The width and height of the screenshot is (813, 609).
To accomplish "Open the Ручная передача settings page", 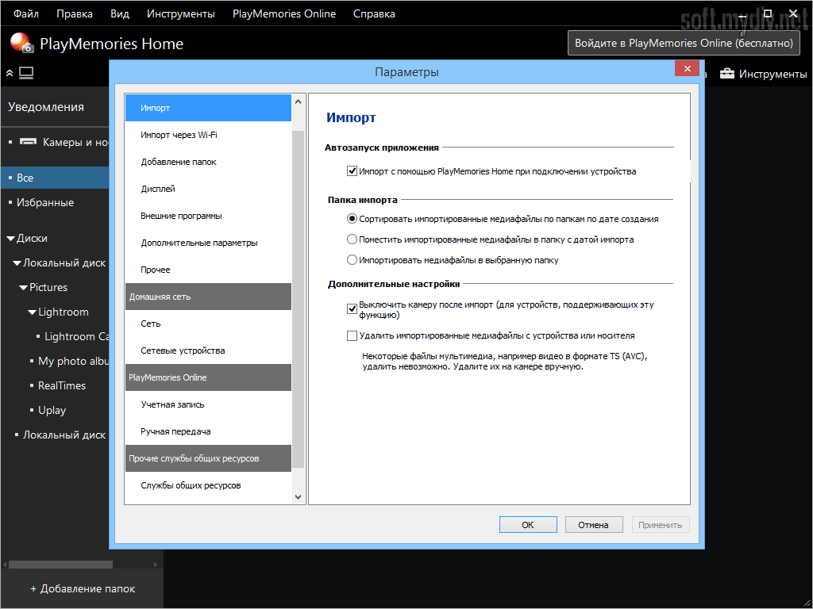I will 208,431.
